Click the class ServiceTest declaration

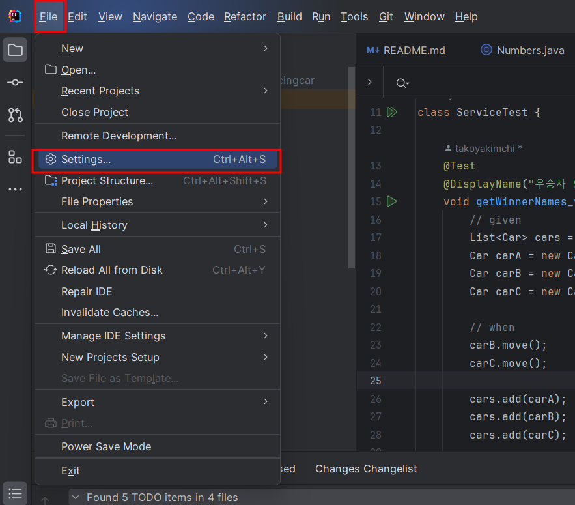click(x=479, y=112)
